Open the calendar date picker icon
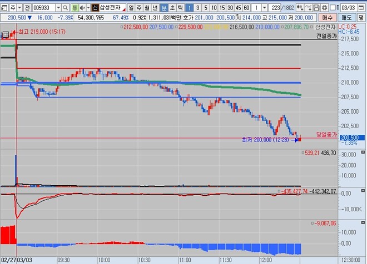 pyautogui.click(x=362, y=8)
